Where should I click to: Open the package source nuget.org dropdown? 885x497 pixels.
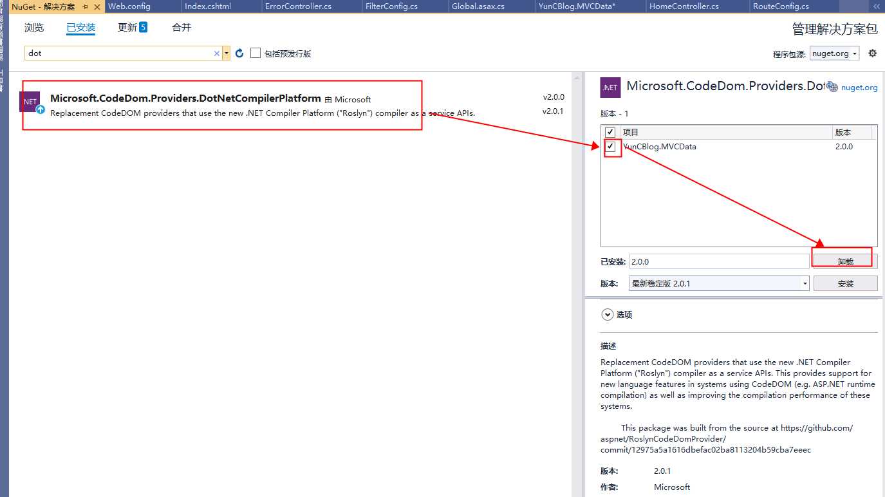pyautogui.click(x=835, y=53)
